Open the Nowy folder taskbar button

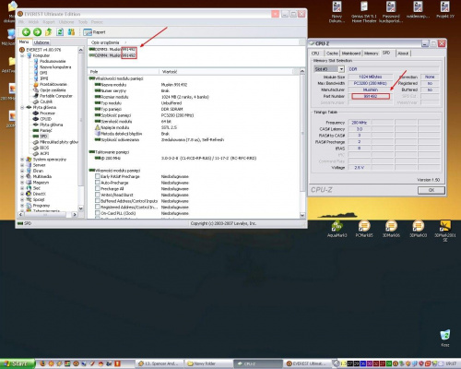click(207, 363)
